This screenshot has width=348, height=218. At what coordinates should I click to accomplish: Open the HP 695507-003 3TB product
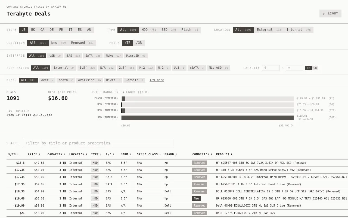(x=262, y=163)
